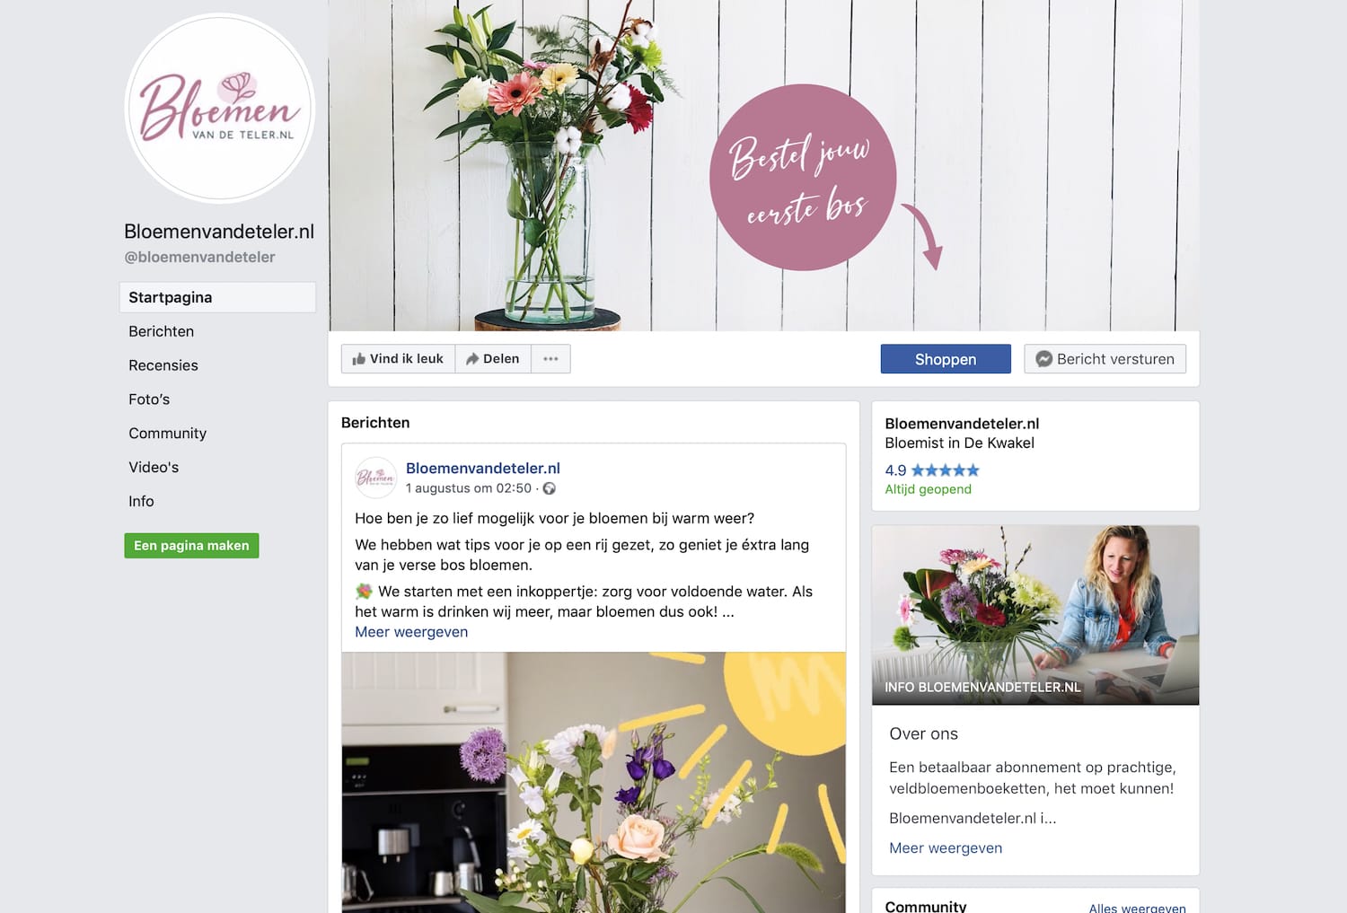Viewport: 1347px width, 913px height.
Task: Click the blue Shoppen button
Action: pyautogui.click(x=946, y=359)
